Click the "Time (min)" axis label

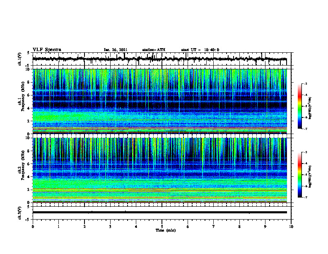tap(166, 230)
